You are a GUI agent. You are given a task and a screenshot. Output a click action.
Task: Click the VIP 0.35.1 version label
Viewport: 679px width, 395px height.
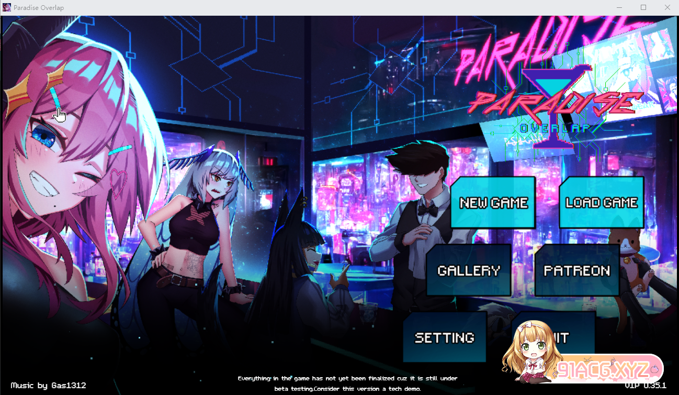point(645,385)
